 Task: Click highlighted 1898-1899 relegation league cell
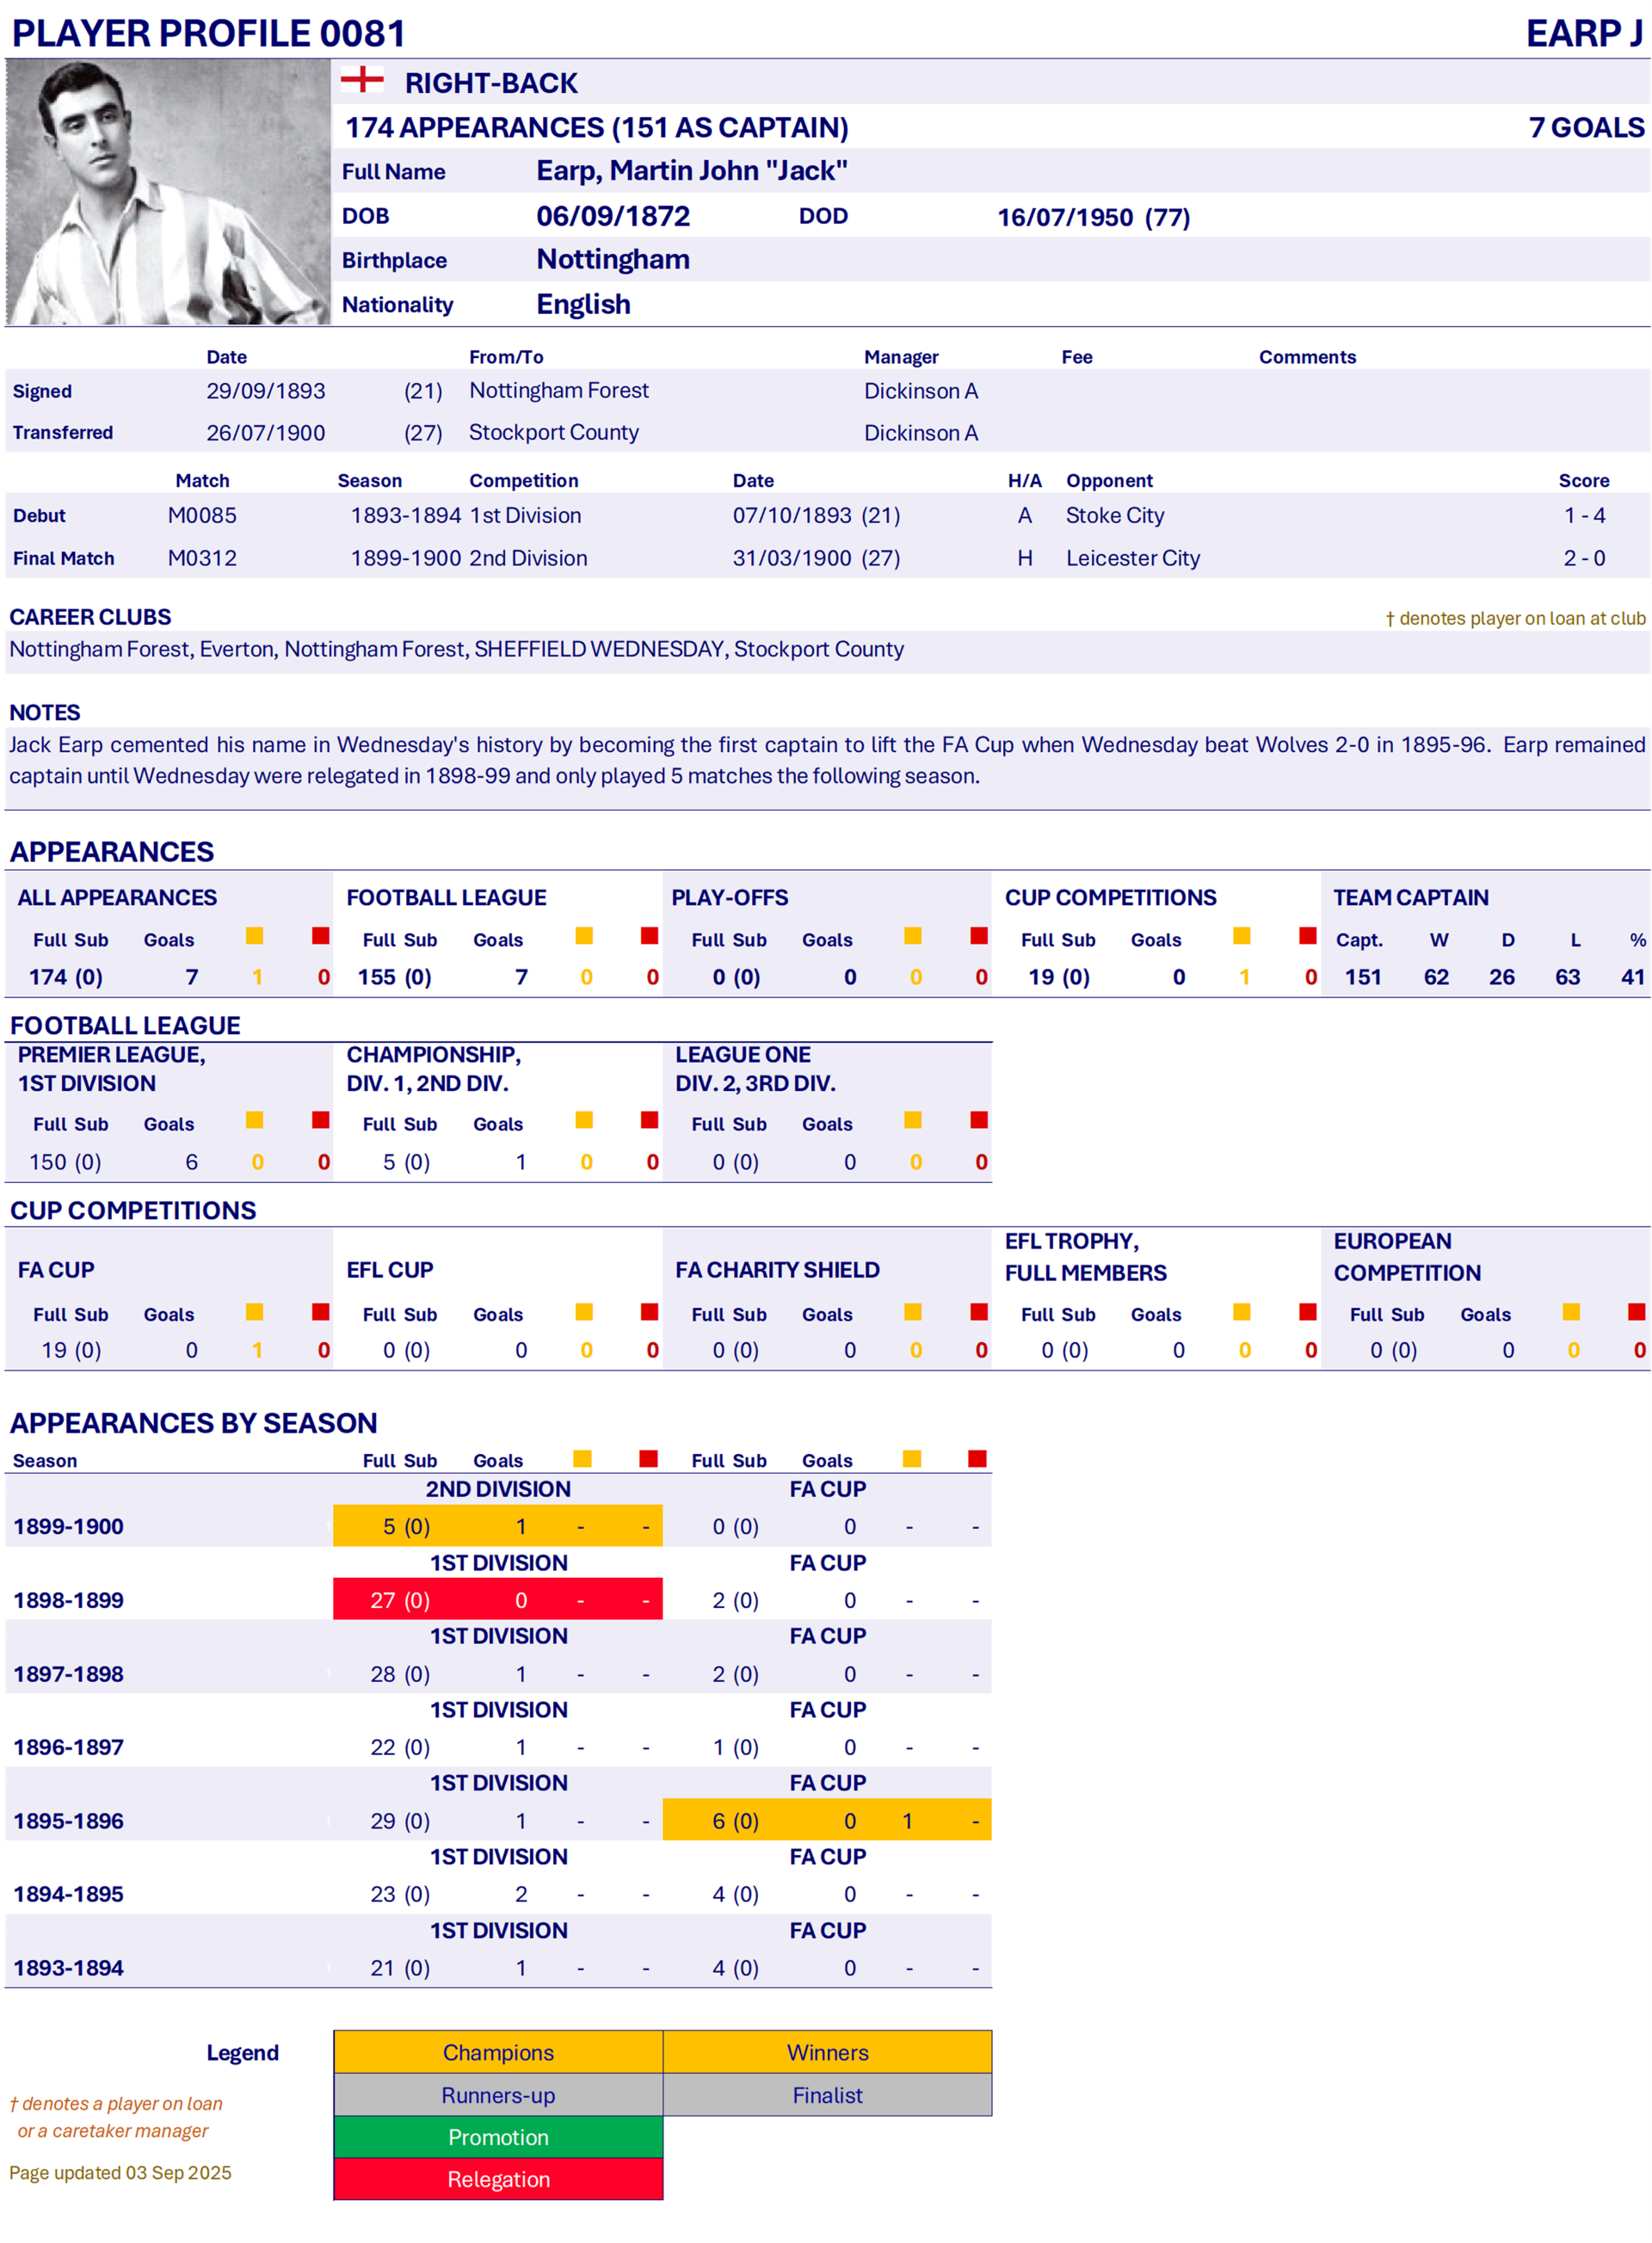click(x=497, y=1600)
